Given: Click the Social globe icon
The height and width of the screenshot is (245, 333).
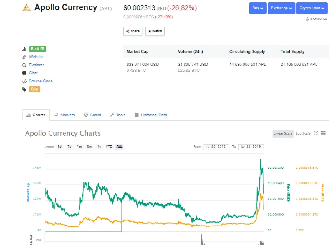Looking at the screenshot, I should pos(86,115).
